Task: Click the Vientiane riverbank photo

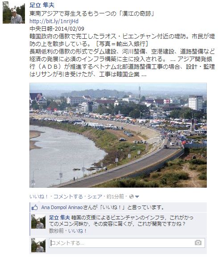Action: point(118,135)
